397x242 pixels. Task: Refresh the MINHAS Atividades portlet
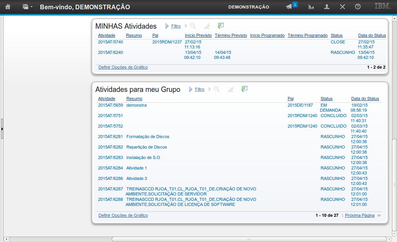[221, 26]
